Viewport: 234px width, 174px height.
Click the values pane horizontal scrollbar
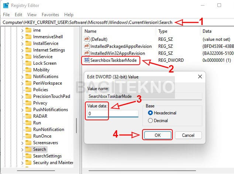[142, 171]
